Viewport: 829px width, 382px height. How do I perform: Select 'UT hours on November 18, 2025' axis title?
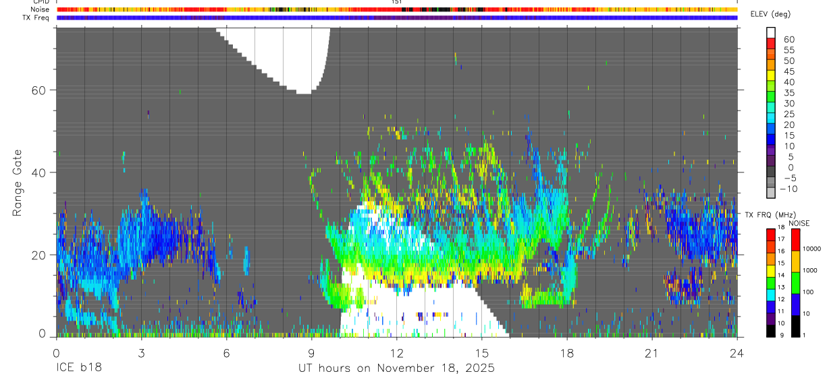point(397,369)
